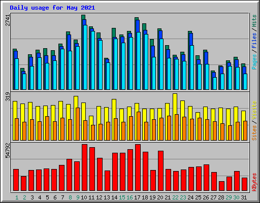Click the 319 visits axis value

click(8, 96)
